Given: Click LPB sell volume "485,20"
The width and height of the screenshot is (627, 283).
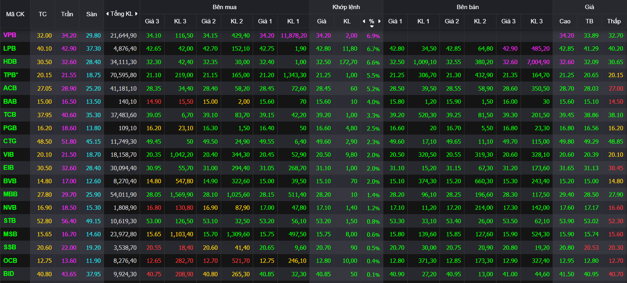Looking at the screenshot, I should (540, 49).
